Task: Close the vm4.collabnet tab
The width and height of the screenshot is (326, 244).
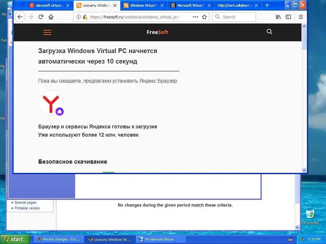Action: pyautogui.click(x=256, y=5)
